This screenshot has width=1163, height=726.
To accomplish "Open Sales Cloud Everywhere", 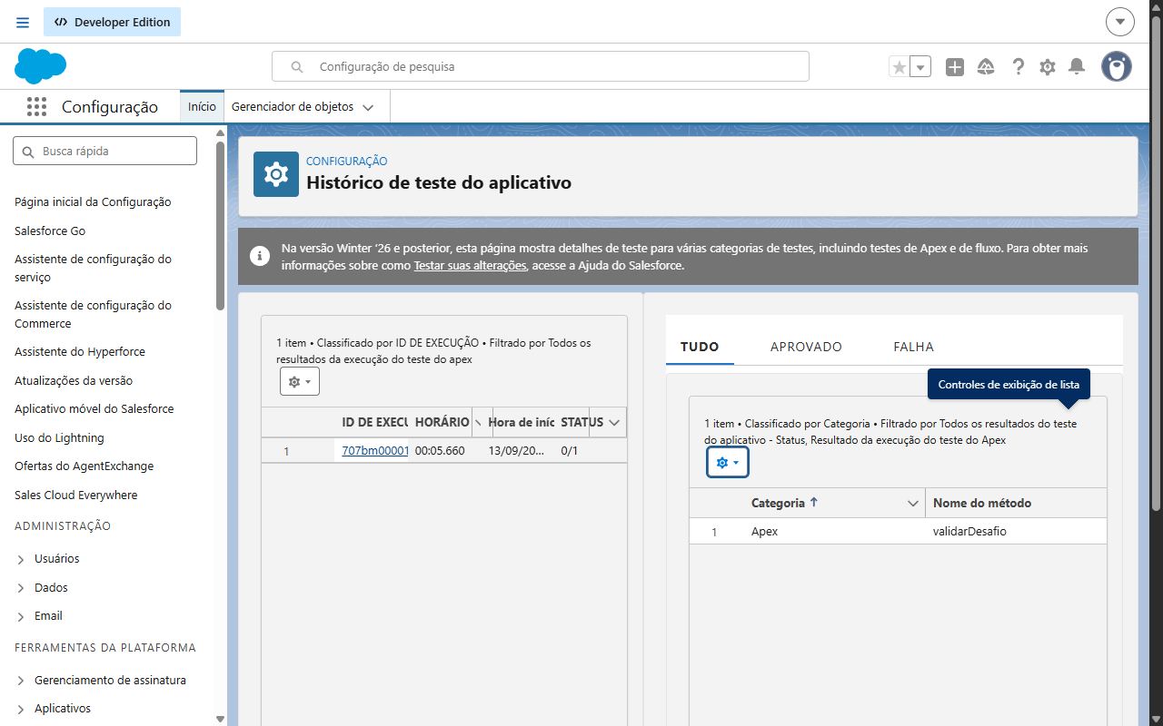I will (76, 495).
